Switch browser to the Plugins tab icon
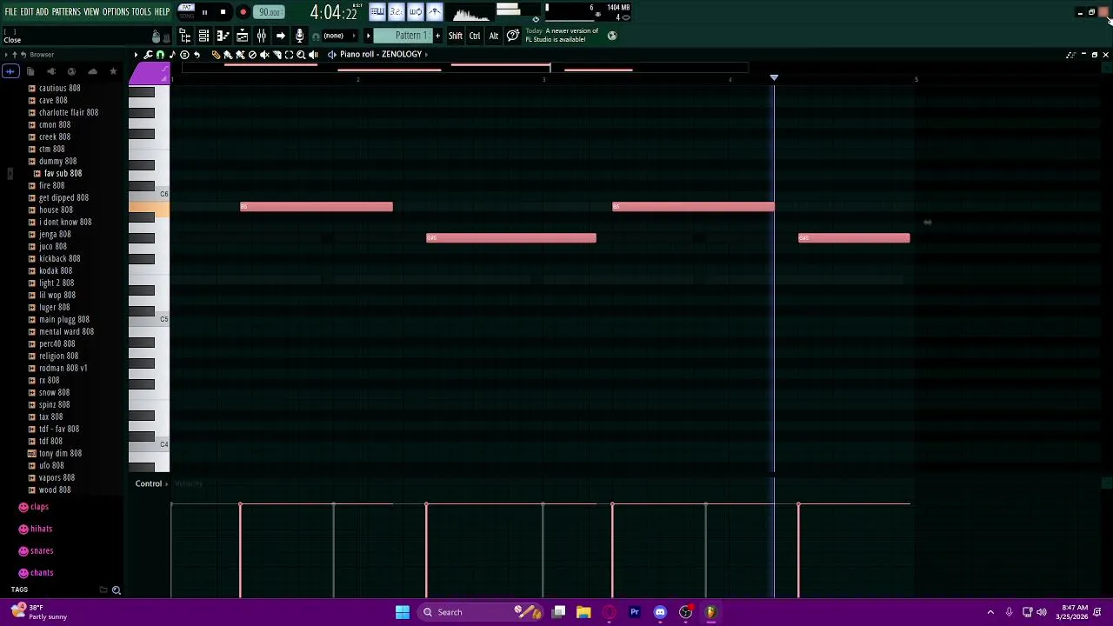This screenshot has width=1113, height=626. point(50,71)
